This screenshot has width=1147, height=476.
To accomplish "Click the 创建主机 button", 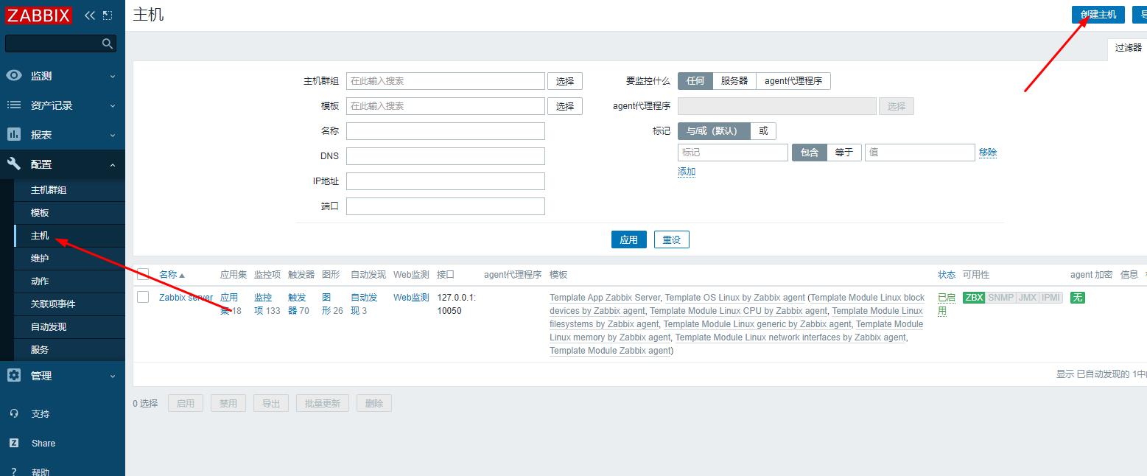I will pos(1098,14).
